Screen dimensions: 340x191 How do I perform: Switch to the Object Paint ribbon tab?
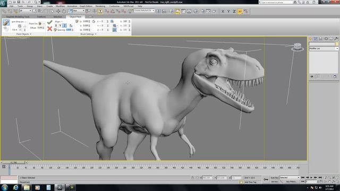pos(75,16)
